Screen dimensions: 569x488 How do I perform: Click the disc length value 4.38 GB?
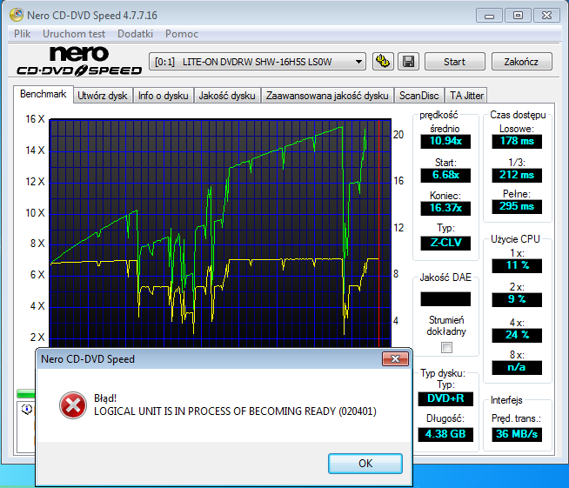coord(445,434)
